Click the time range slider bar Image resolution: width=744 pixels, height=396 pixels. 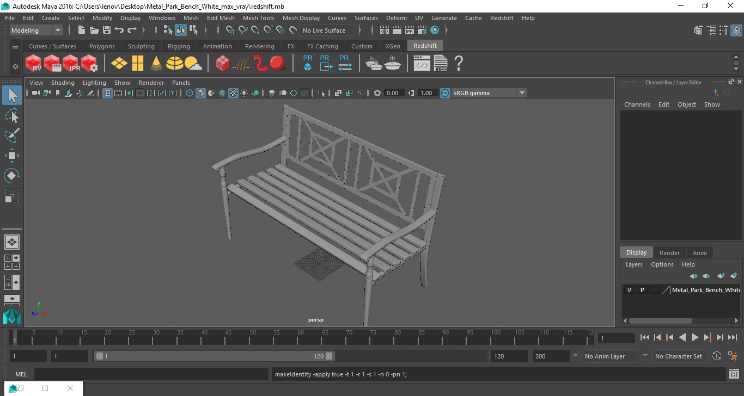pos(214,356)
